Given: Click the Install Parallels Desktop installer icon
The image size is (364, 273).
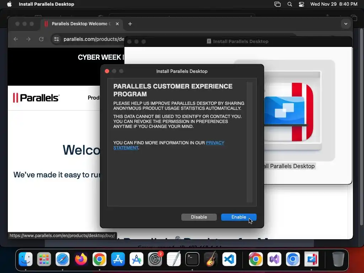Looking at the screenshot, I should 293,111.
